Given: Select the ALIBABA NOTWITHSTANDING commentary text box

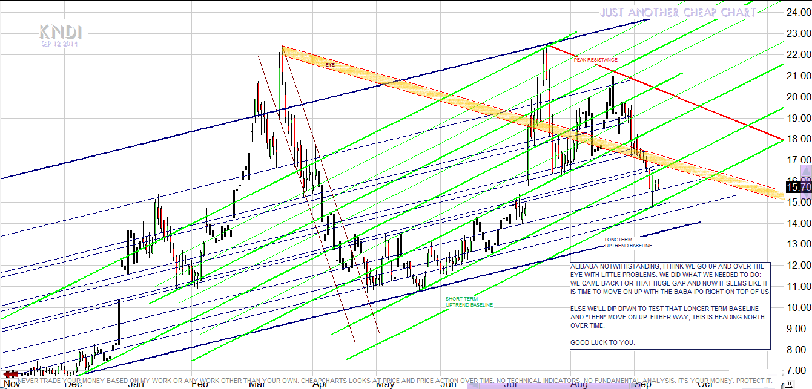Looking at the screenshot, I should (670, 305).
